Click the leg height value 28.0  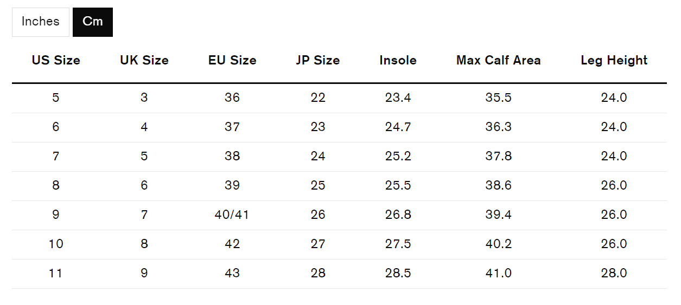click(x=614, y=274)
